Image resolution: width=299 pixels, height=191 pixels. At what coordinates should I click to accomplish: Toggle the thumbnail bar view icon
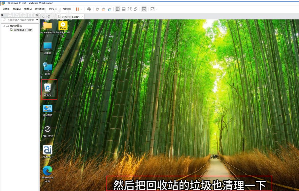pyautogui.click(x=124, y=9)
